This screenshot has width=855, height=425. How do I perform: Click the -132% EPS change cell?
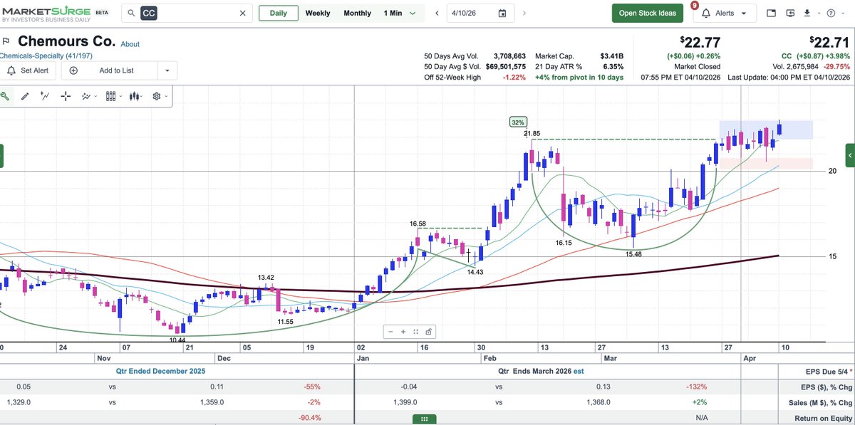coord(696,387)
